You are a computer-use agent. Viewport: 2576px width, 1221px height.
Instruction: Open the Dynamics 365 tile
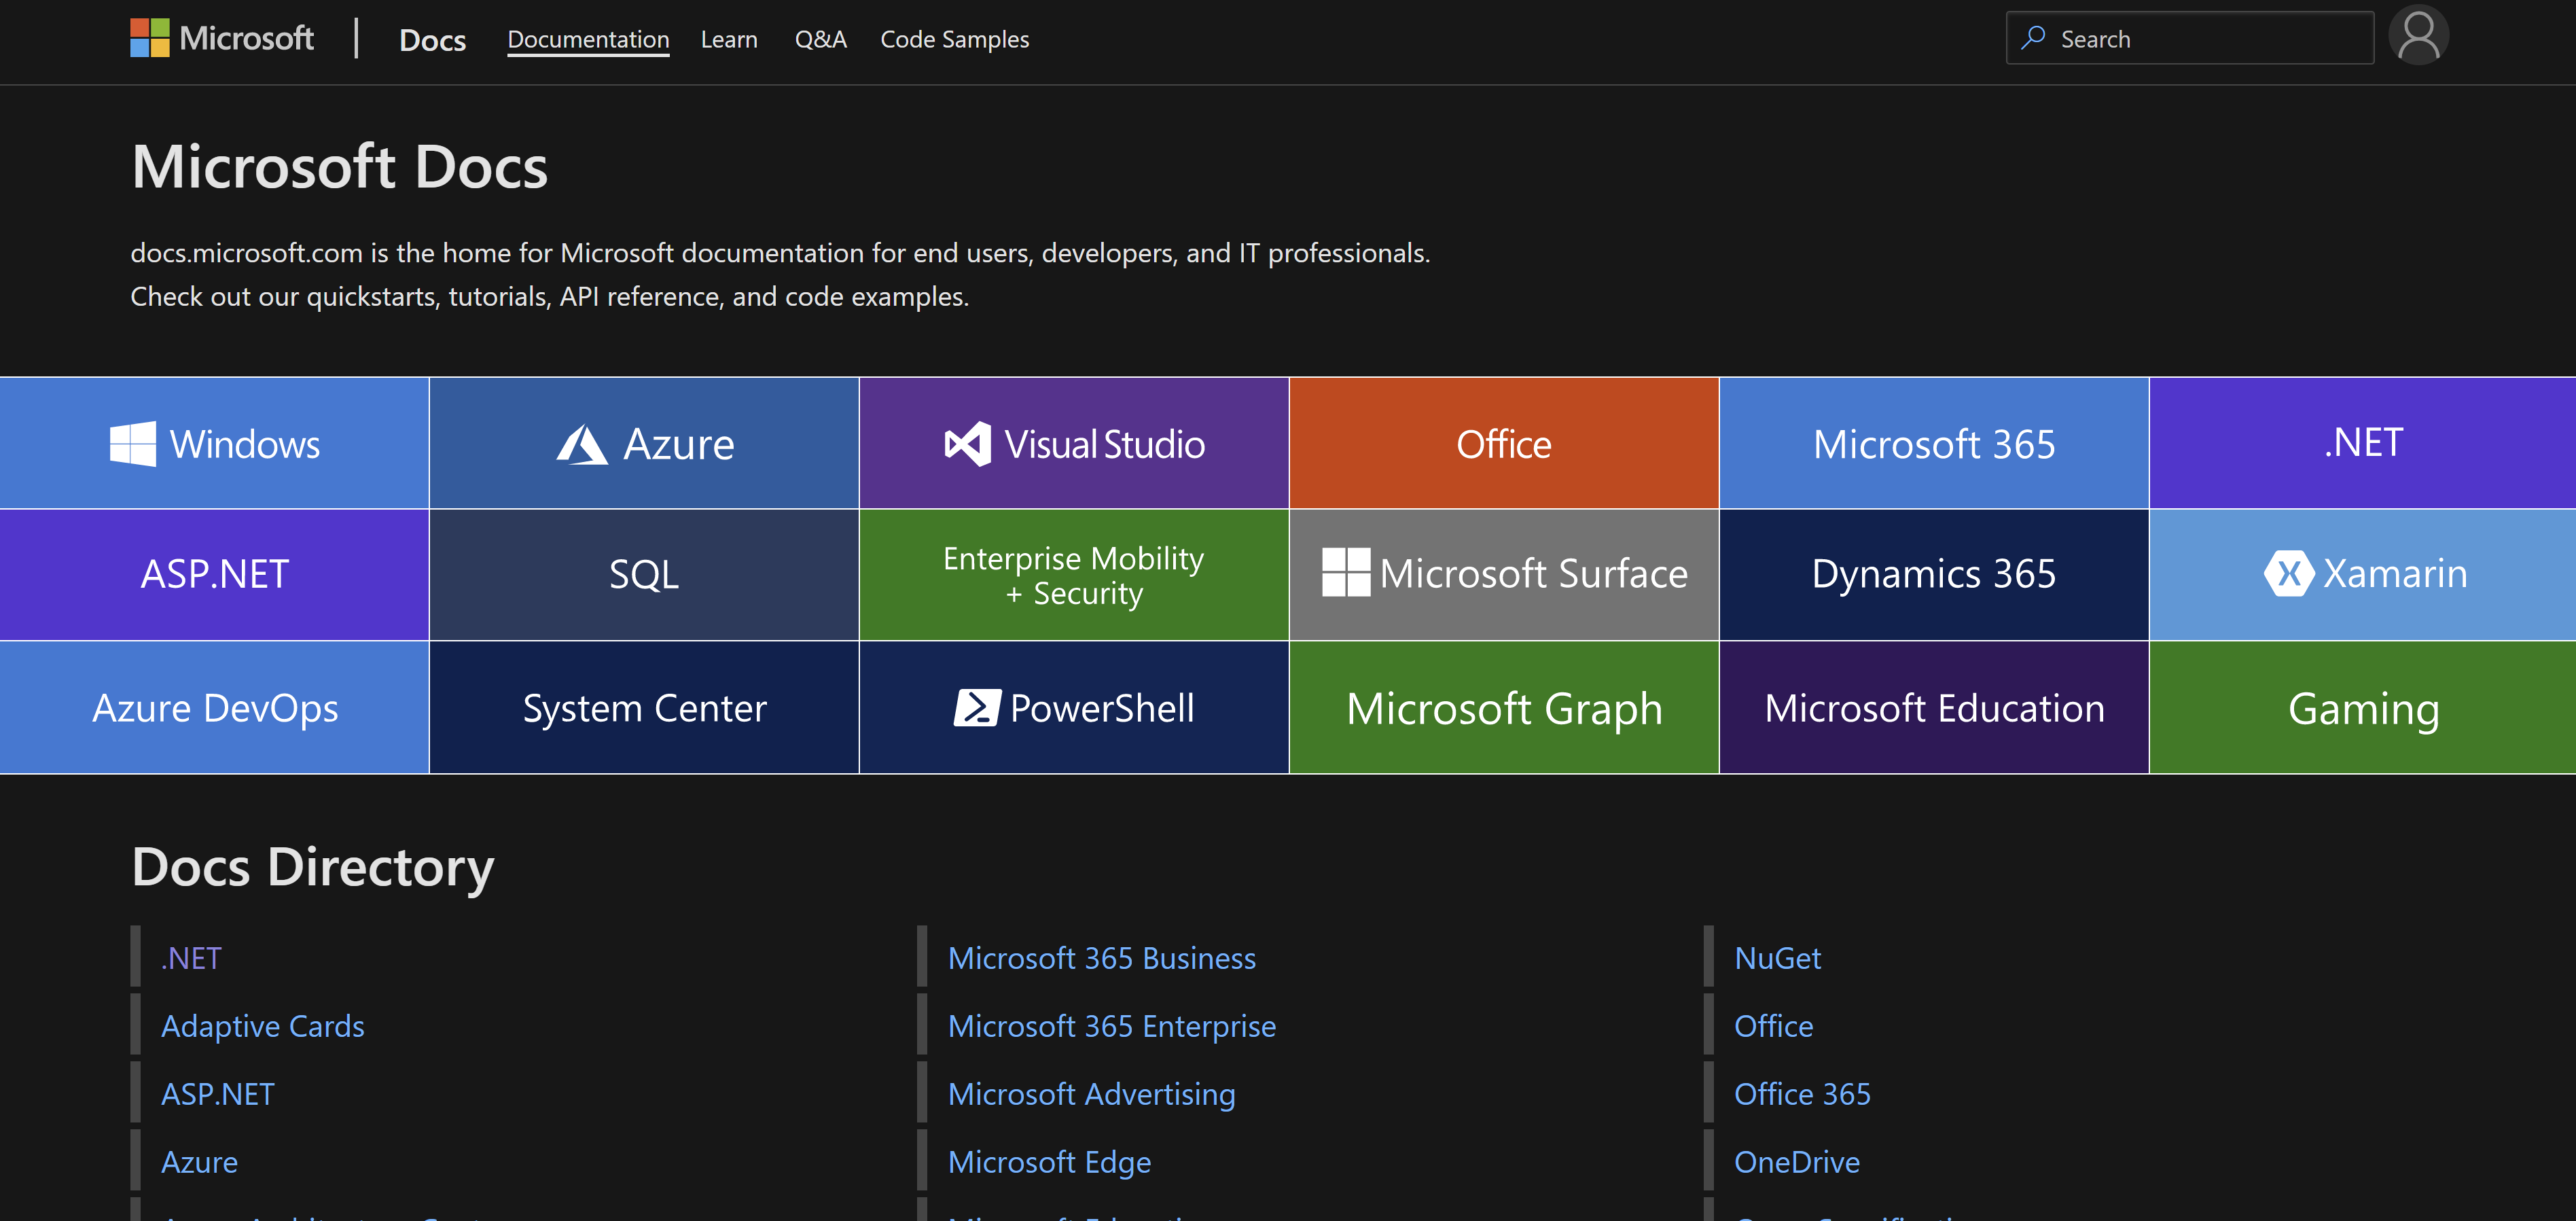1933,574
